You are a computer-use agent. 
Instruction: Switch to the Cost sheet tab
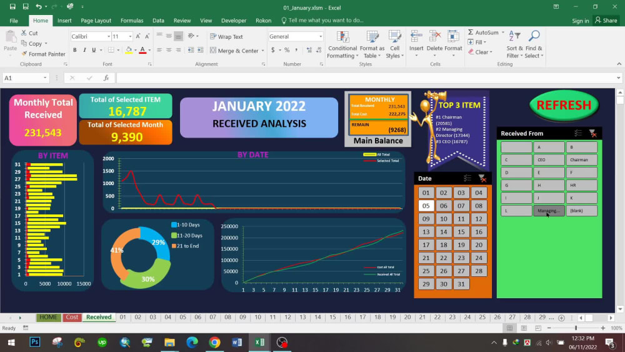click(72, 317)
